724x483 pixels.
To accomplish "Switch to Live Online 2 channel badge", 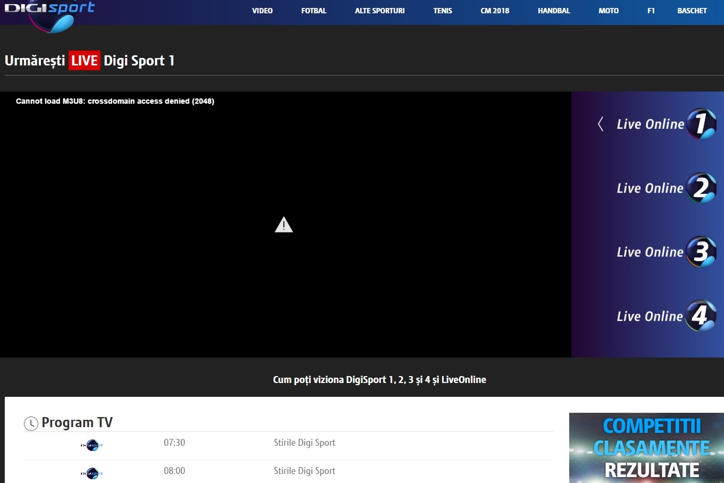I will coord(701,188).
